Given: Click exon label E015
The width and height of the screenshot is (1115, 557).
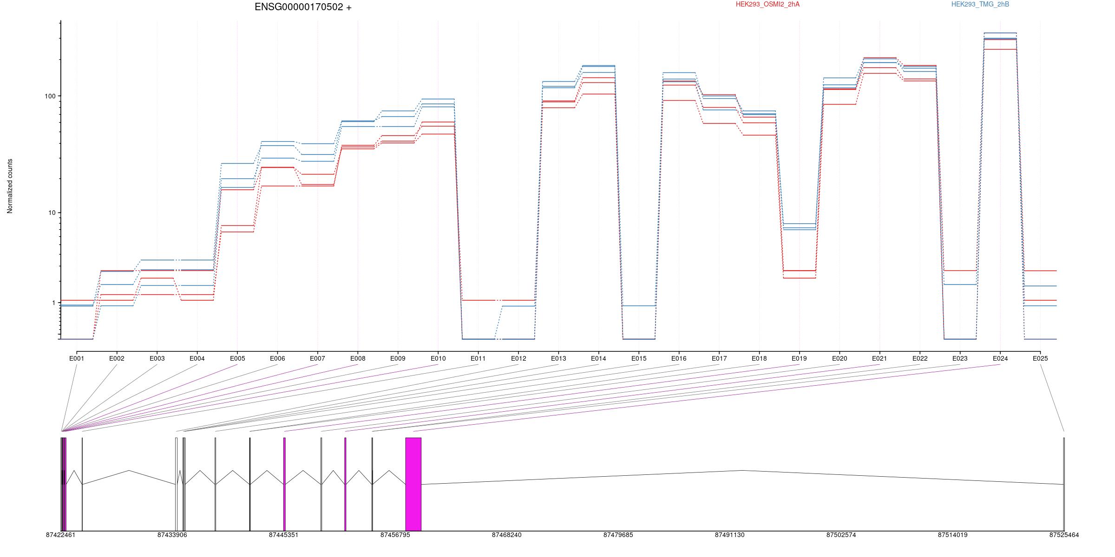Looking at the screenshot, I should pos(639,358).
